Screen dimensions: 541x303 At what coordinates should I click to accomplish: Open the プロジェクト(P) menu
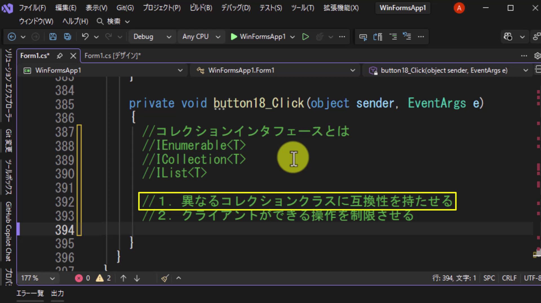tap(162, 8)
